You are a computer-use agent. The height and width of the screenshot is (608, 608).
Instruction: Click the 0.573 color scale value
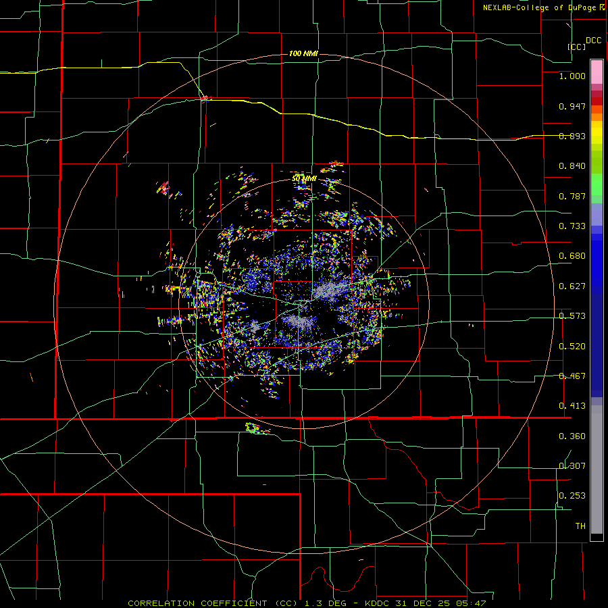[572, 316]
